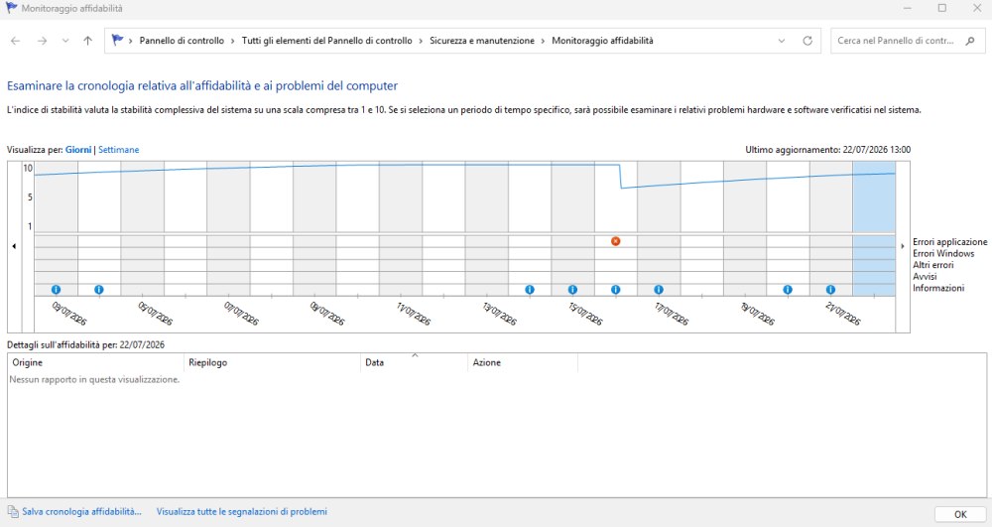Viewport: 992px width, 527px height.
Task: Click the Informazioni row label
Action: (x=938, y=288)
